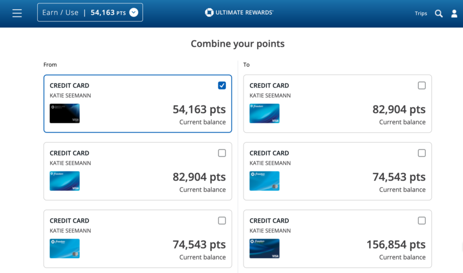Click the Chase Ultimate Rewards logo
The width and height of the screenshot is (463, 273).
click(239, 13)
